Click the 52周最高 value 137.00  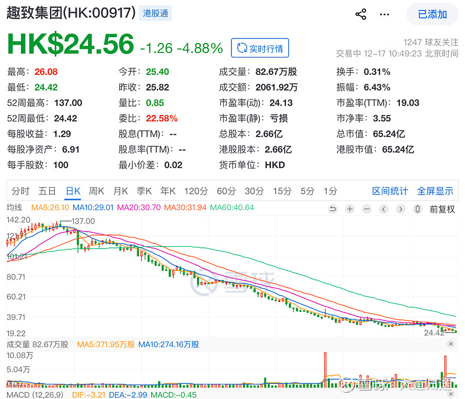point(68,103)
